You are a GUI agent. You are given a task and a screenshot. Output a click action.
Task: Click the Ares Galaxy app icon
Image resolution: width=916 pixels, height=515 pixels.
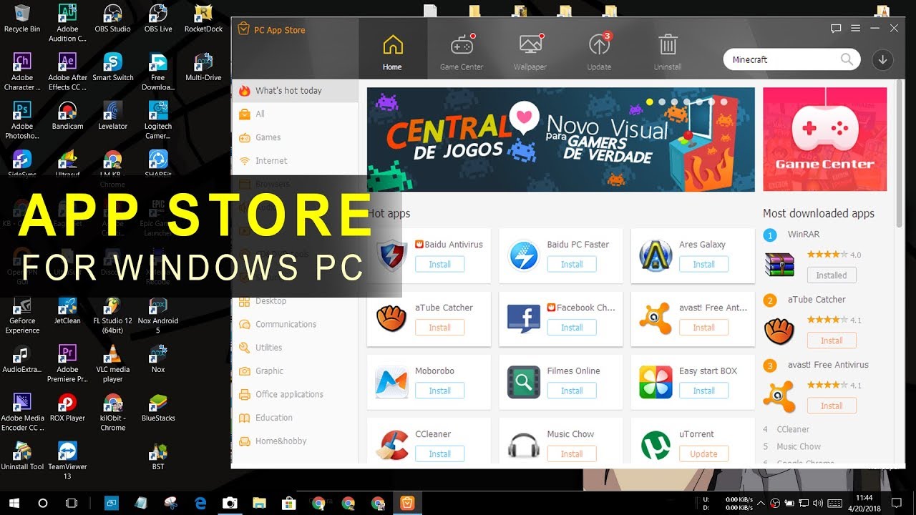click(x=655, y=255)
